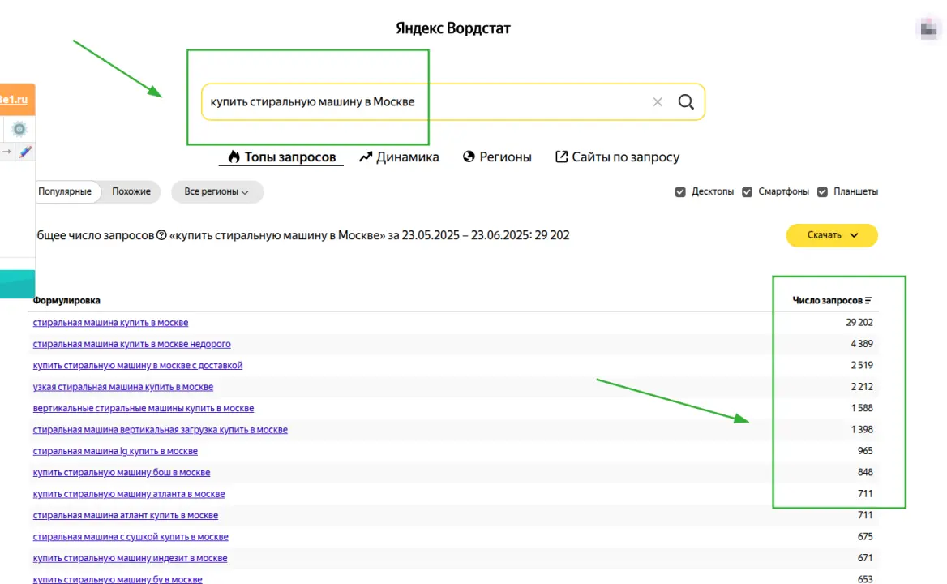Viewport: 947px width, 584px height.
Task: Expand the Скачать download dropdown
Action: click(x=832, y=235)
